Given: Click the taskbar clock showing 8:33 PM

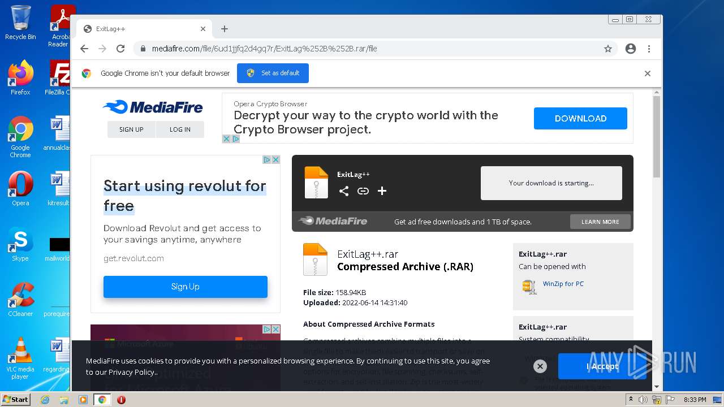Looking at the screenshot, I should click(x=695, y=400).
